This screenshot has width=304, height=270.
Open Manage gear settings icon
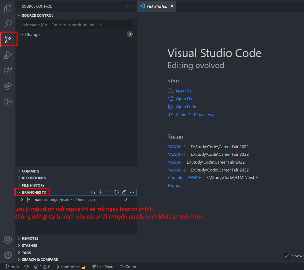tap(8, 255)
